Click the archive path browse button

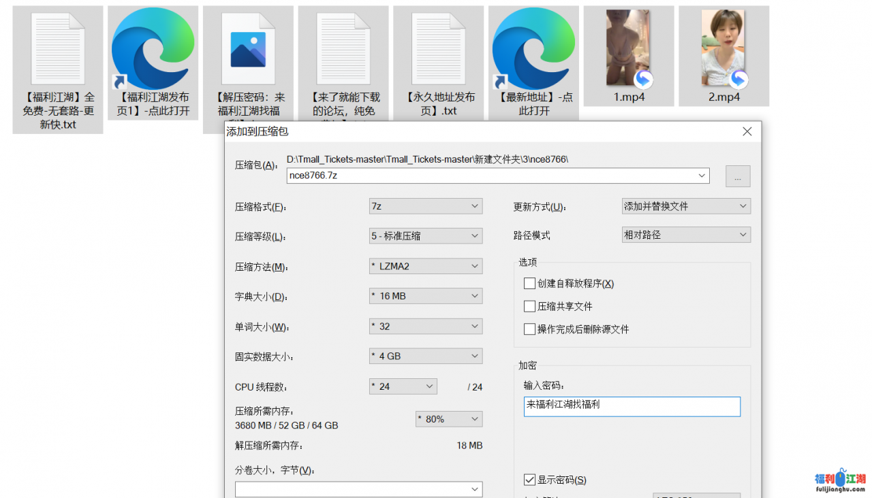[737, 176]
